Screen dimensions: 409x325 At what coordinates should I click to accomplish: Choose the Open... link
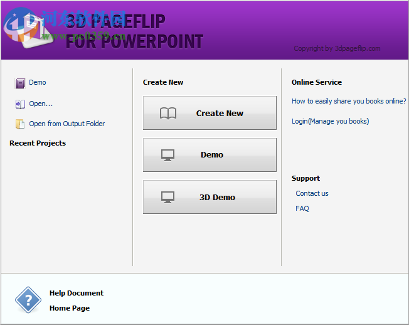point(41,104)
